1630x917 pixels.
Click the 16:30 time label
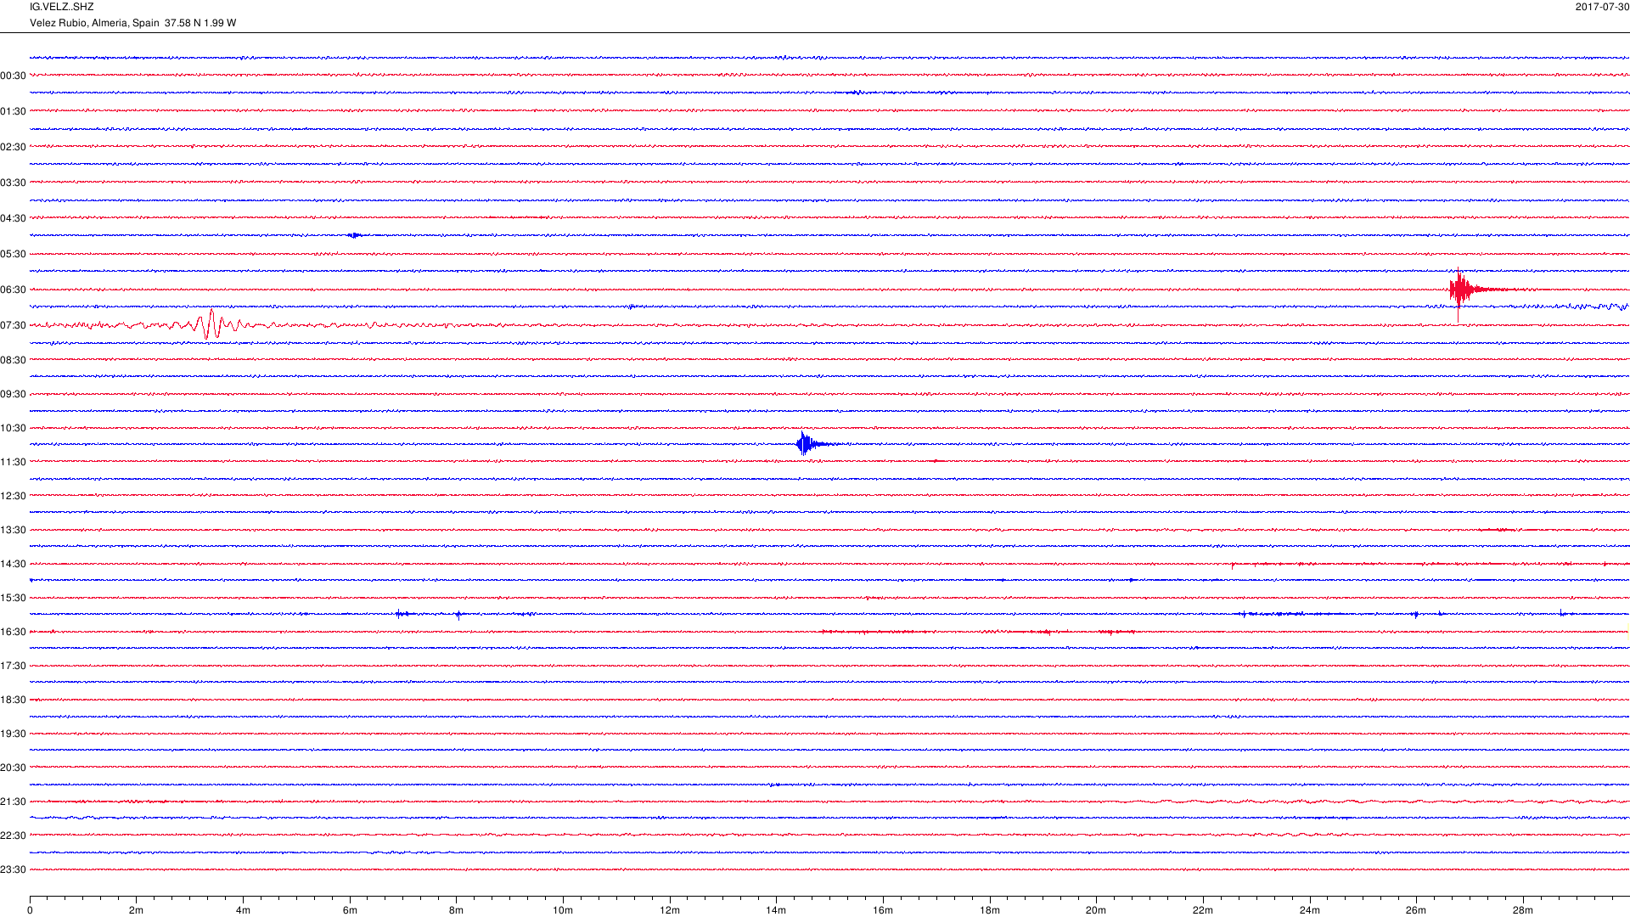click(13, 632)
